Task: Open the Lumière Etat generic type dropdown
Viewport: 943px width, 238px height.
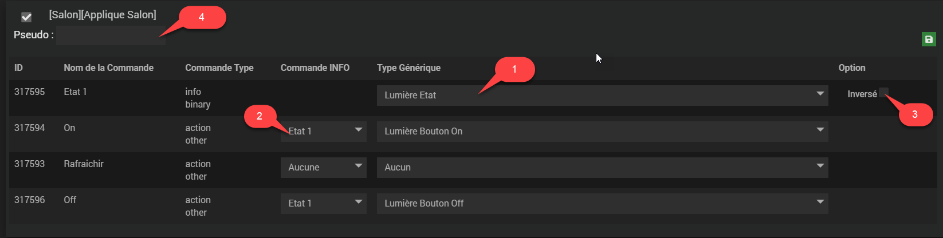Action: (602, 96)
